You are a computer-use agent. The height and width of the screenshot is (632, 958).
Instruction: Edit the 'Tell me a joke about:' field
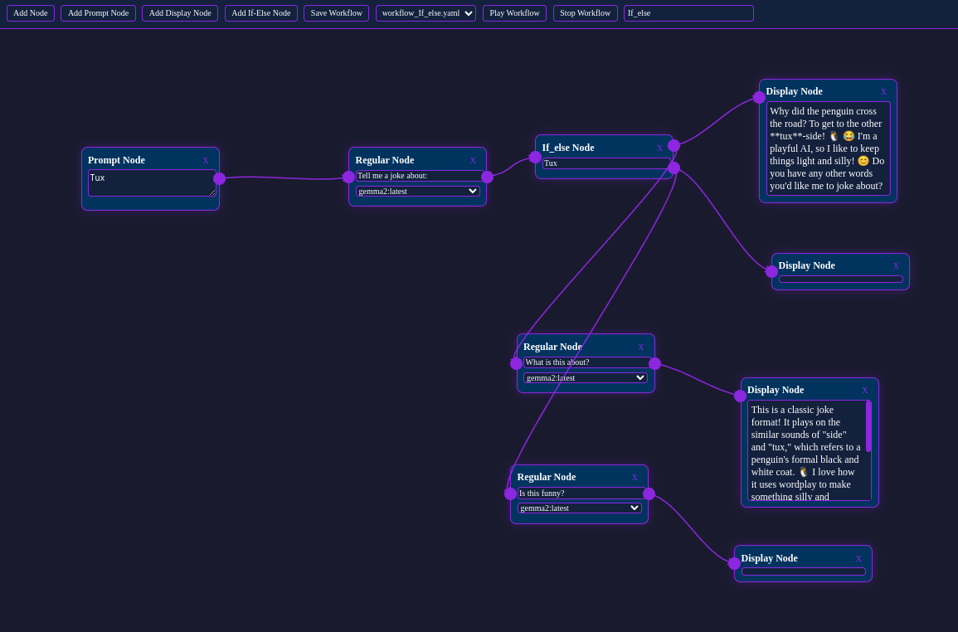(x=421, y=176)
